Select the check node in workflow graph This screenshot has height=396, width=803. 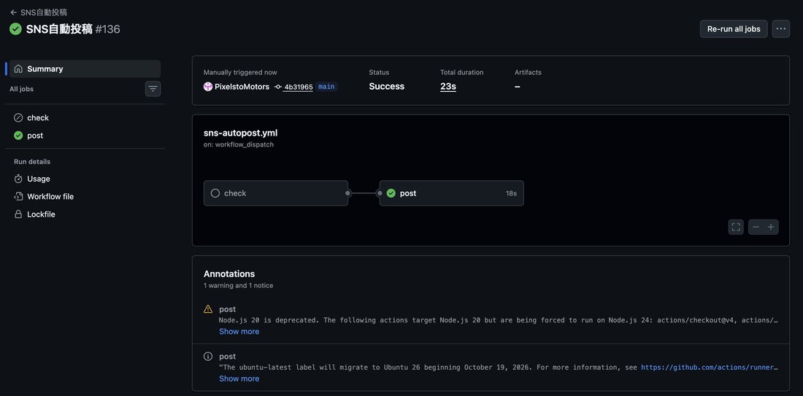click(276, 193)
